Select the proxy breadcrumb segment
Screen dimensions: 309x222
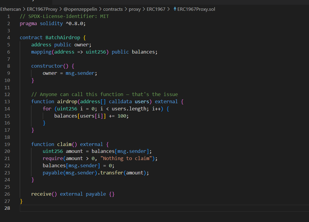click(134, 9)
